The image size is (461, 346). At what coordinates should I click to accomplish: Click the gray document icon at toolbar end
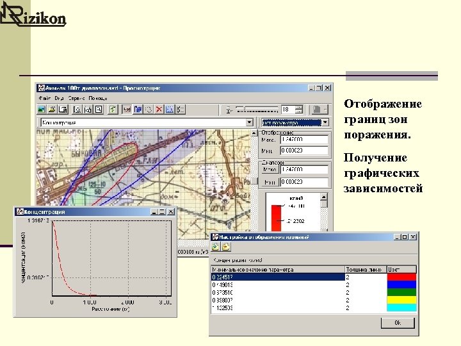pyautogui.click(x=319, y=110)
